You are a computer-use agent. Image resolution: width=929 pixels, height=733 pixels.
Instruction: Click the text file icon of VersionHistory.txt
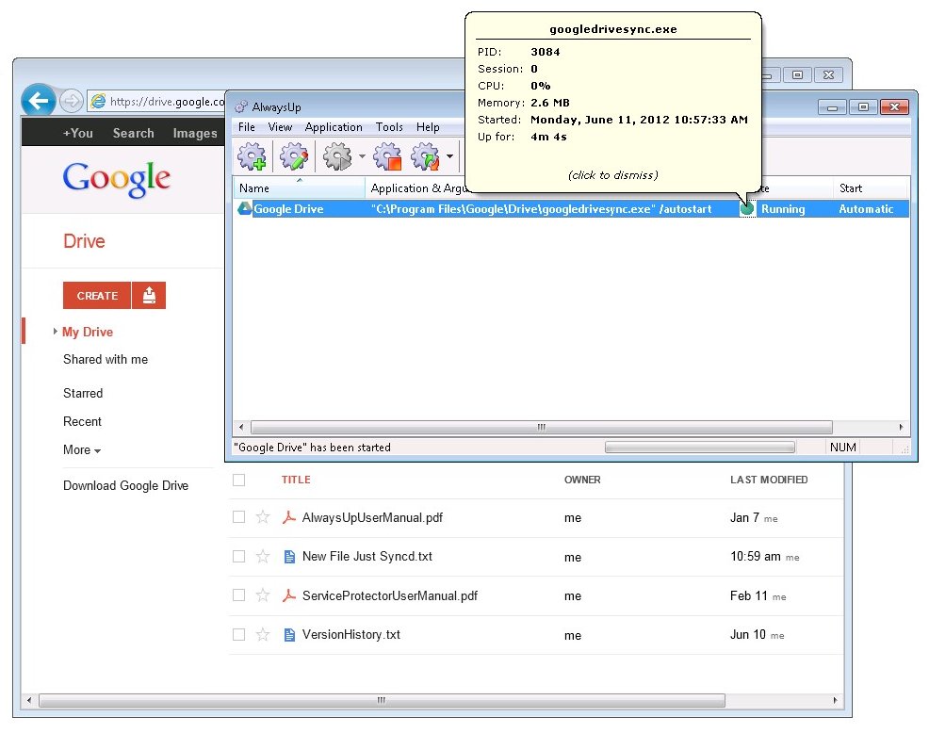pos(289,635)
